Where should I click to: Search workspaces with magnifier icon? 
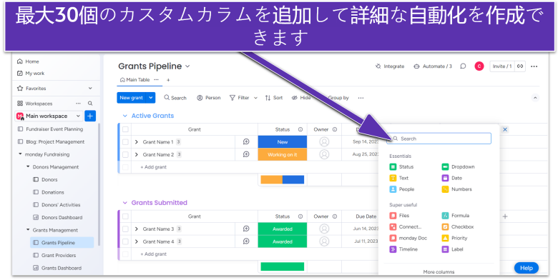tap(90, 104)
